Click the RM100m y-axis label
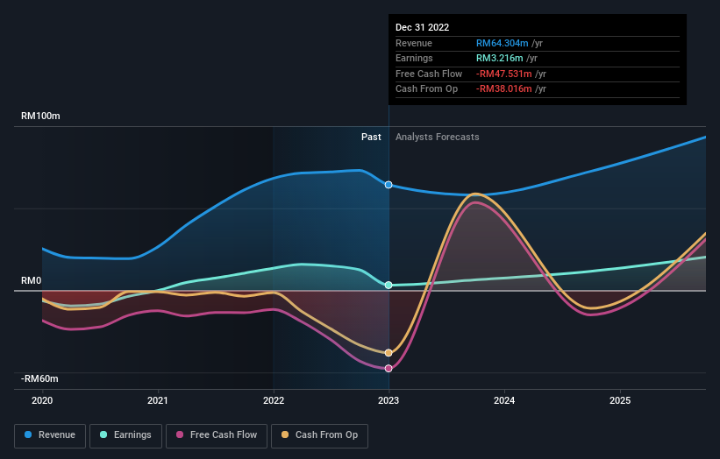This screenshot has width=720, height=459. pos(40,116)
